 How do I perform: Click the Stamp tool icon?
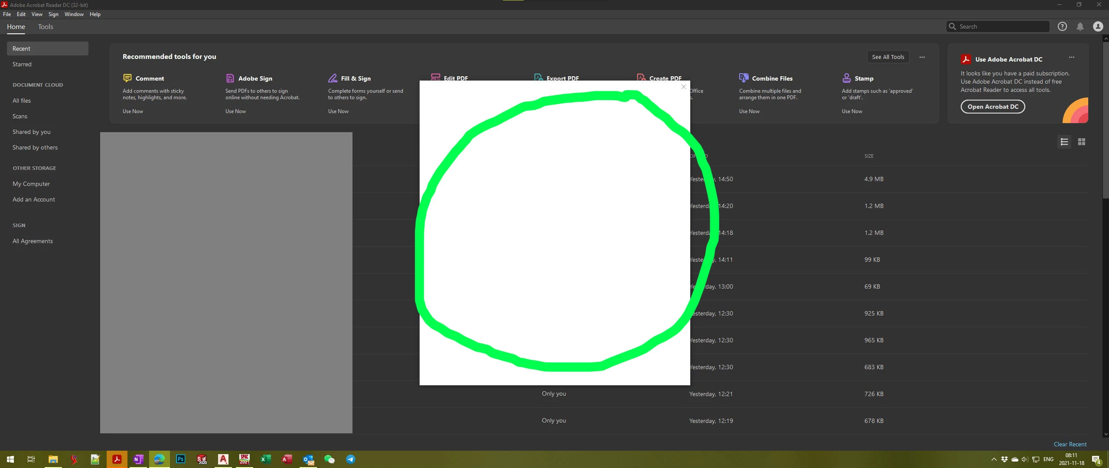point(846,78)
